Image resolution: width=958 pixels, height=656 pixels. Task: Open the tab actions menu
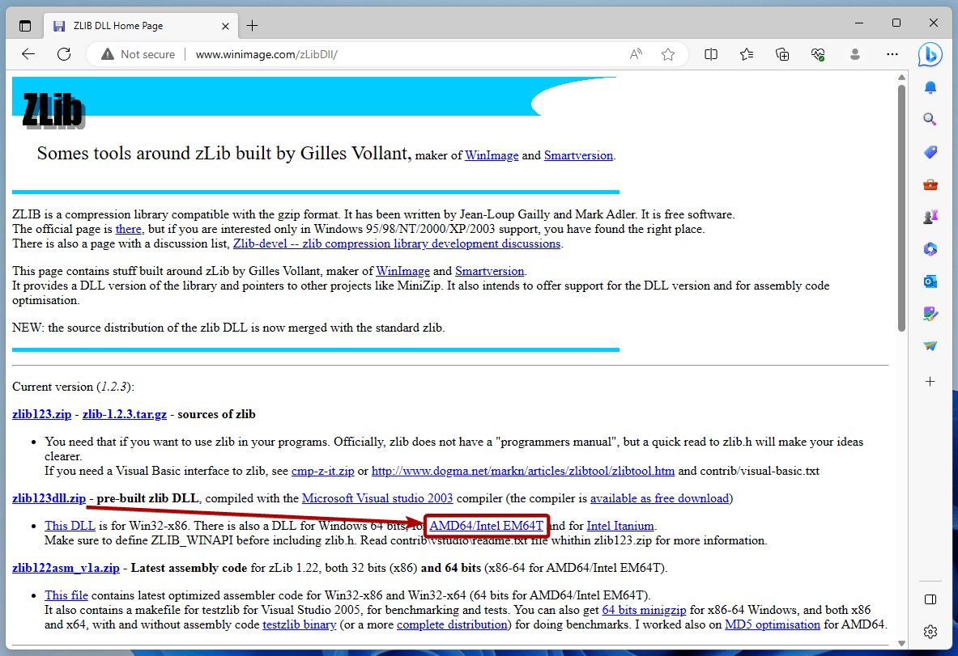tap(24, 25)
